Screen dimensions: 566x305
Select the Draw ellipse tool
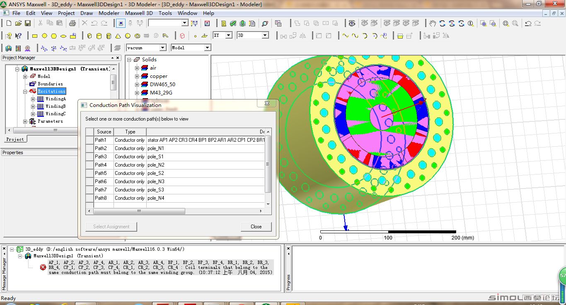pyautogui.click(x=63, y=36)
